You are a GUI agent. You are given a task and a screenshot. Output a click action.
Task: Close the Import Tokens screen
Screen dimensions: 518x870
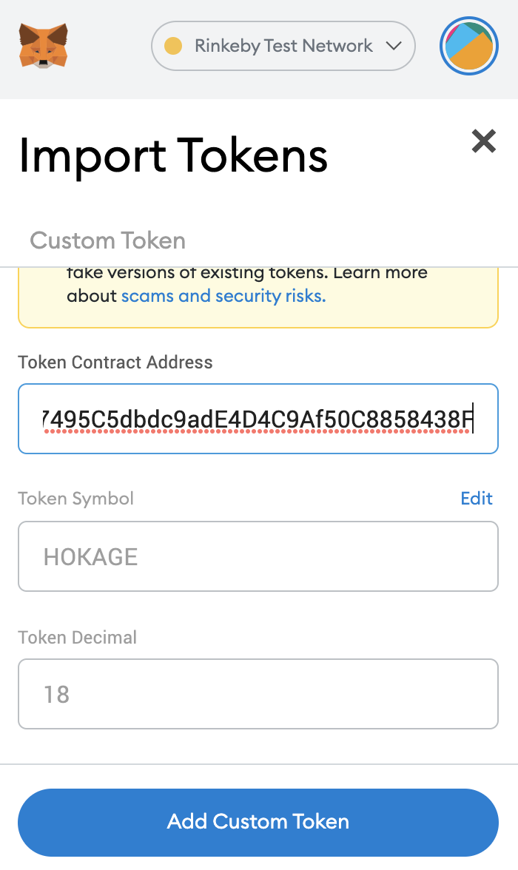(483, 141)
